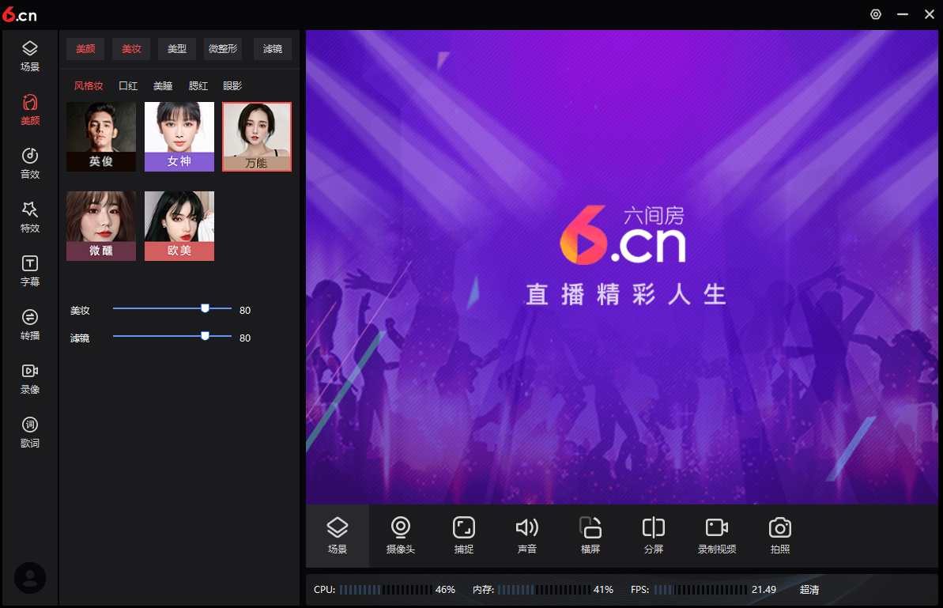Select the 欧美 makeup style thumbnail
The width and height of the screenshot is (943, 608).
(x=179, y=225)
